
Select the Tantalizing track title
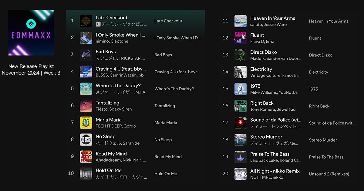[107, 103]
